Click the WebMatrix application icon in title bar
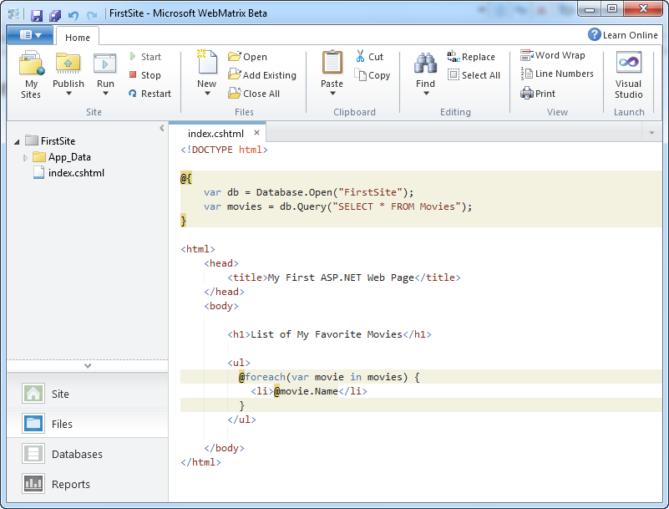This screenshot has height=509, width=669. tap(13, 14)
